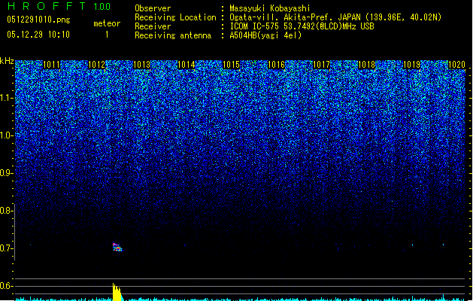Click the colored meteor echo in the spectrogram

tap(117, 248)
